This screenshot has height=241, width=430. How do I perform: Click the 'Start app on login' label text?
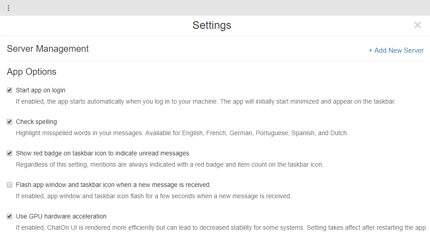41,90
